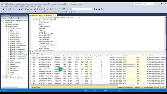Viewport: 167px width, 94px height.
Task: Open the wrench Properties icon in toolbar
Action: tap(97, 9)
